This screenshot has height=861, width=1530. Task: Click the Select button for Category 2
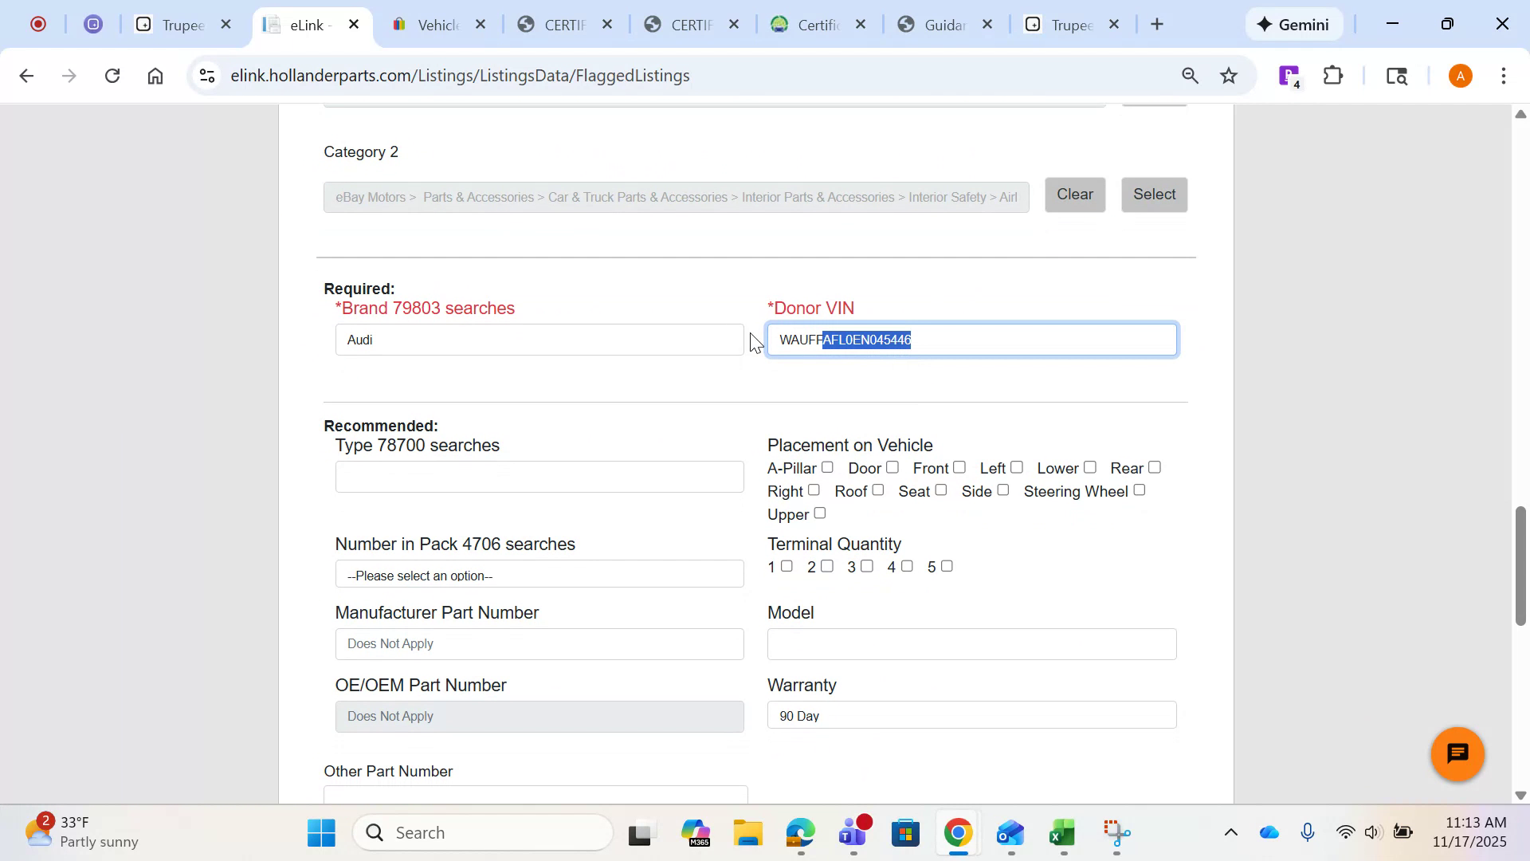[1154, 194]
